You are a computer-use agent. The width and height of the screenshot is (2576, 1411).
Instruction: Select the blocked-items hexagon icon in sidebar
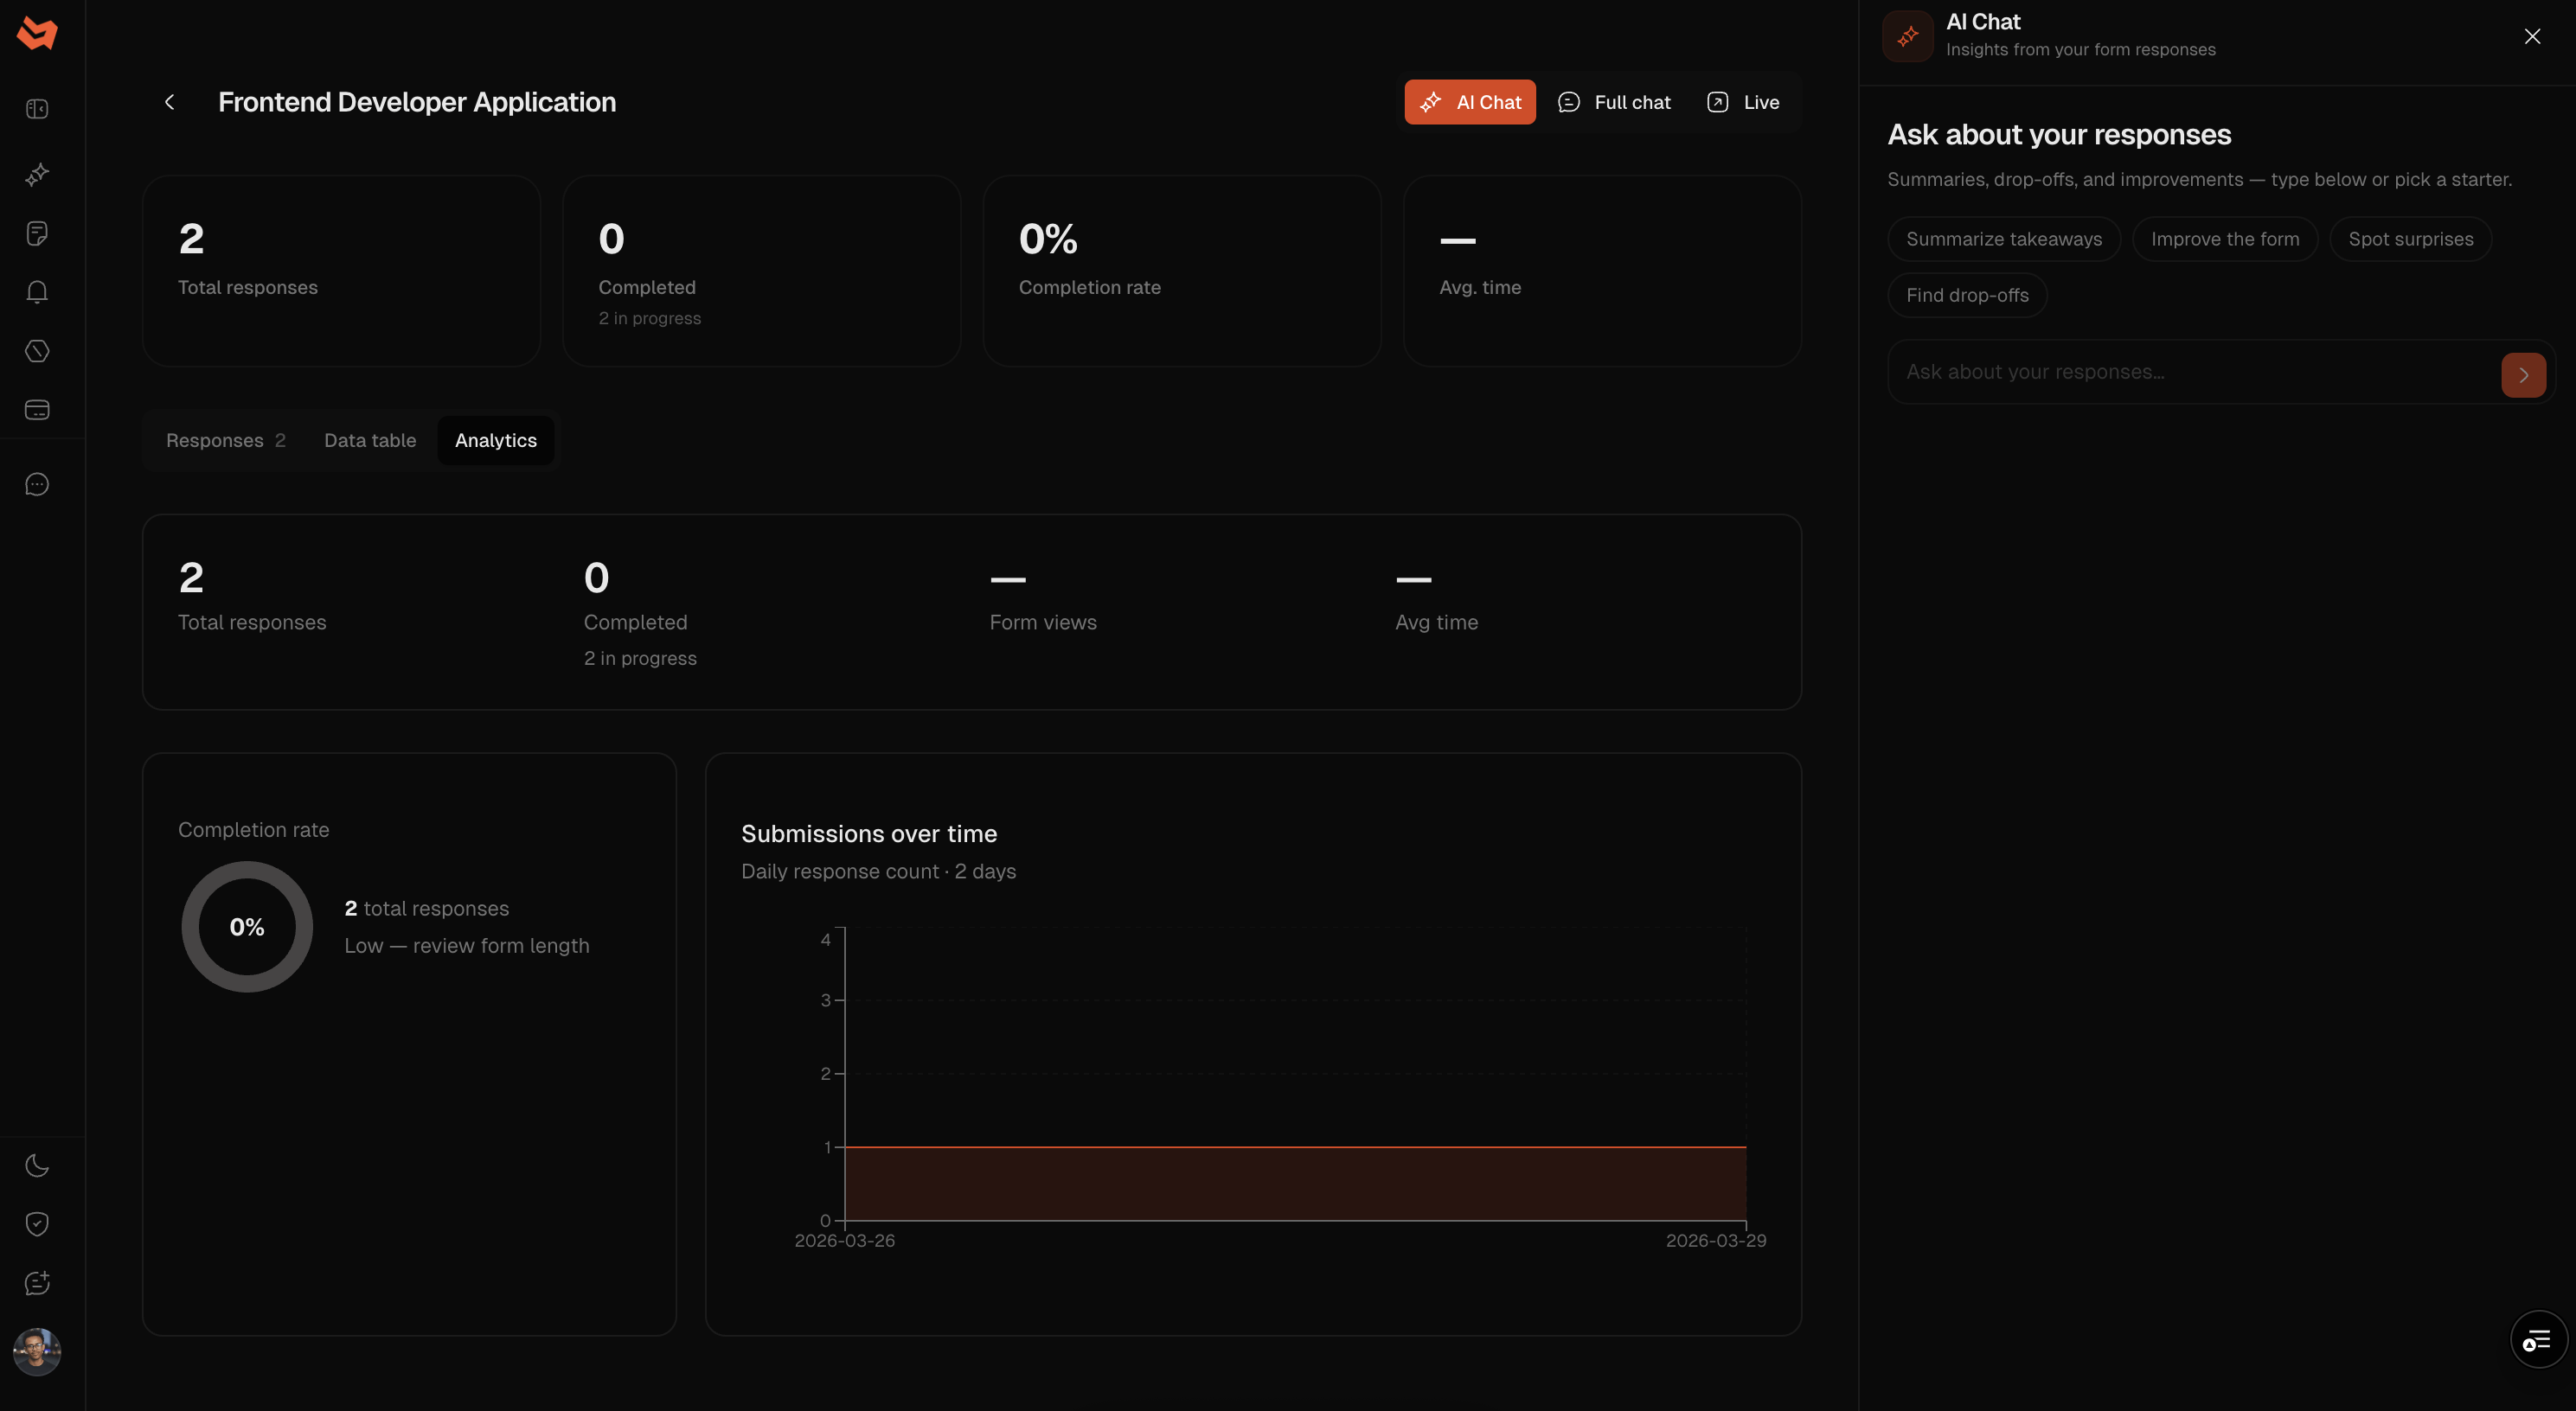pyautogui.click(x=36, y=351)
